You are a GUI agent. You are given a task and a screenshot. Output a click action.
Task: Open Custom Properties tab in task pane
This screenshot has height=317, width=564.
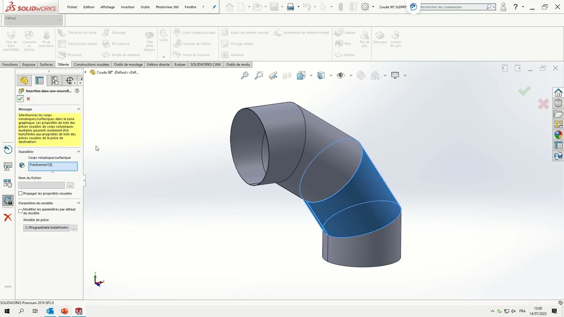[558, 146]
